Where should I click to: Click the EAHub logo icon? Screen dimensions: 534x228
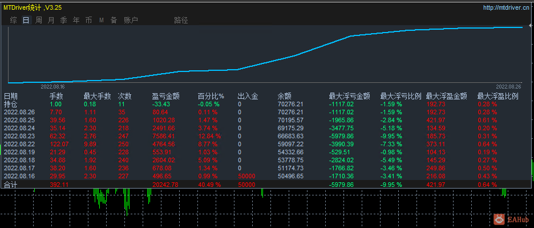tap(500, 219)
